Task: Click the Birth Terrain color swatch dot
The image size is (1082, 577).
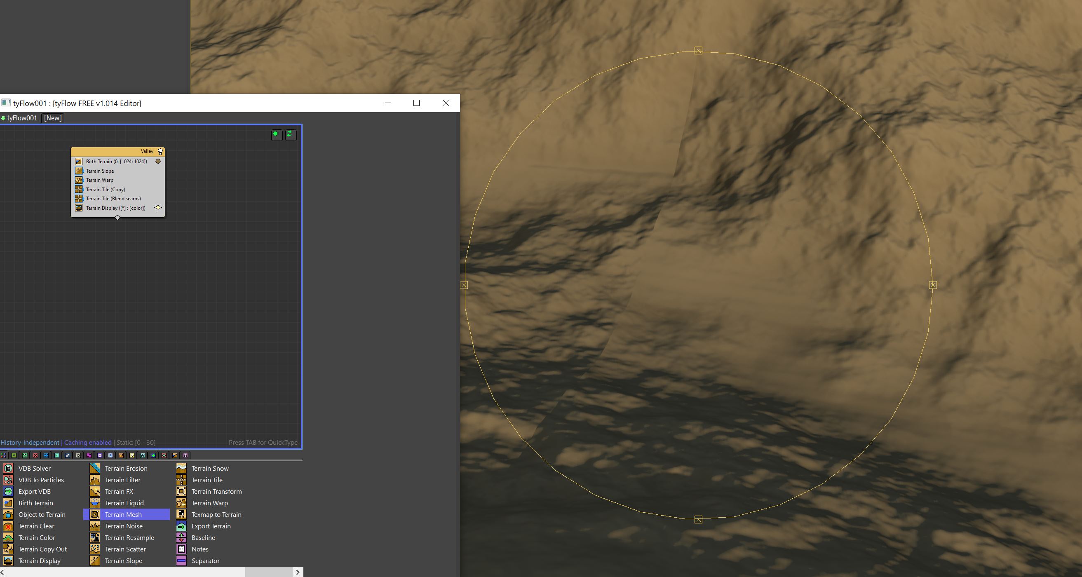Action: click(x=158, y=161)
